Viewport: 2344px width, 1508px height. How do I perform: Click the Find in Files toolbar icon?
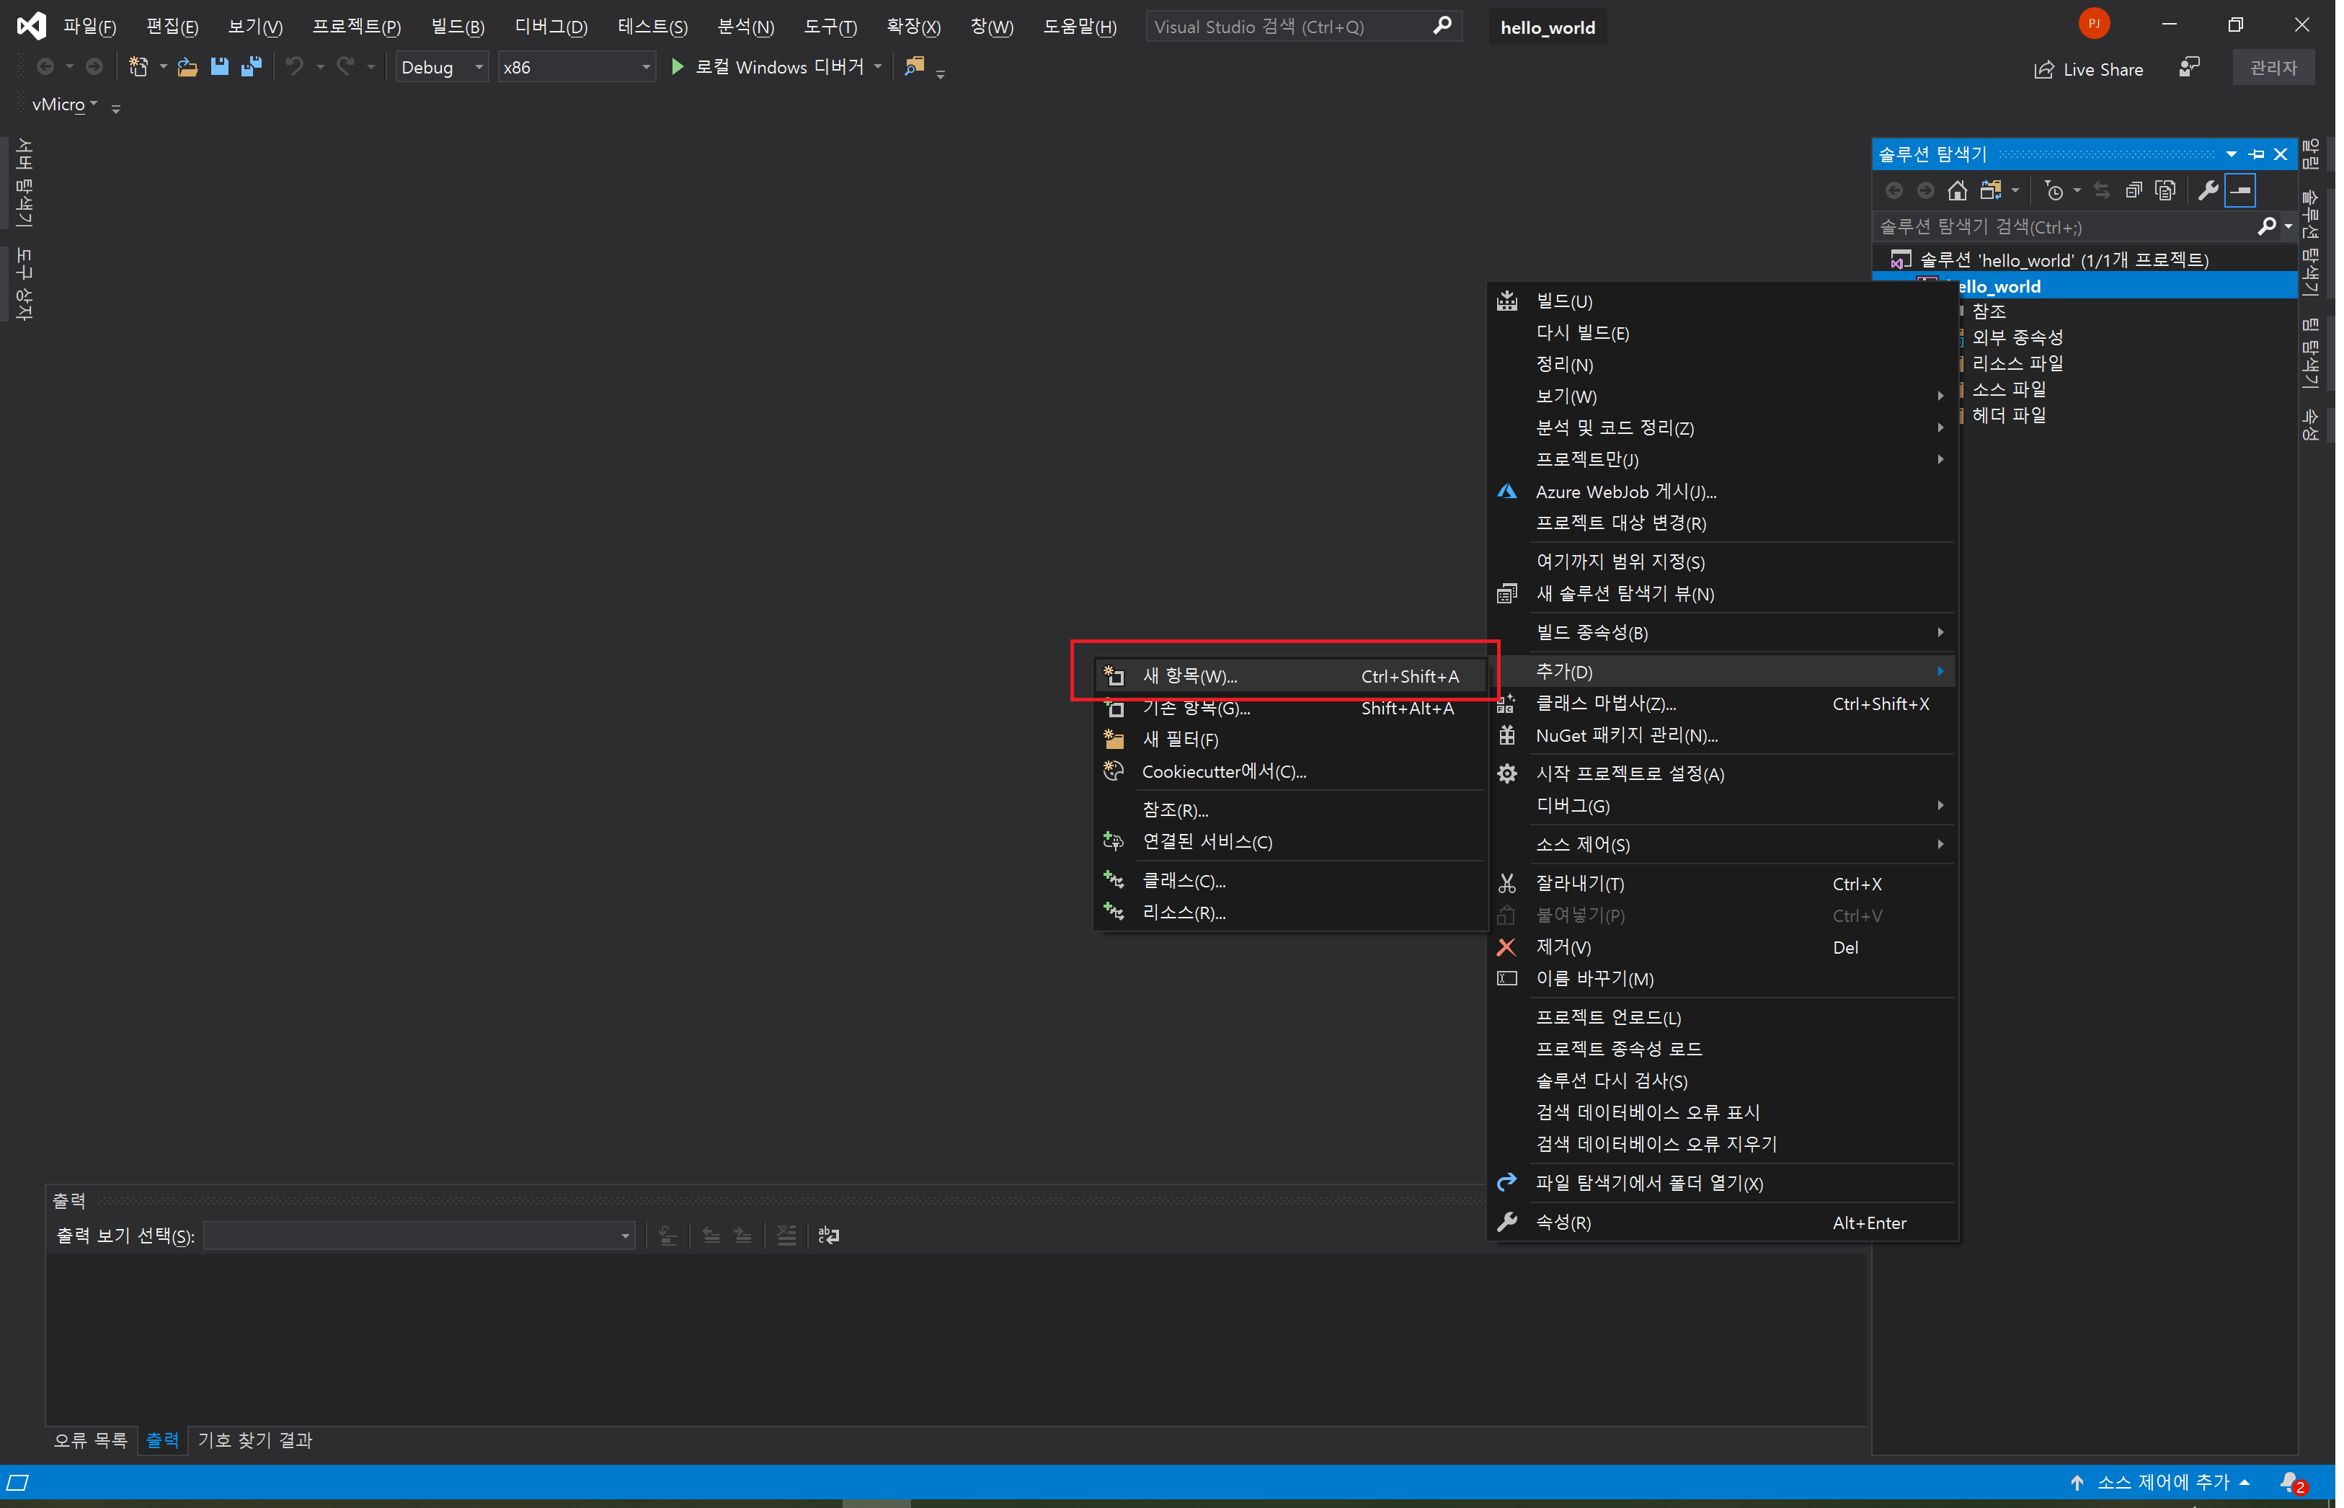point(913,66)
